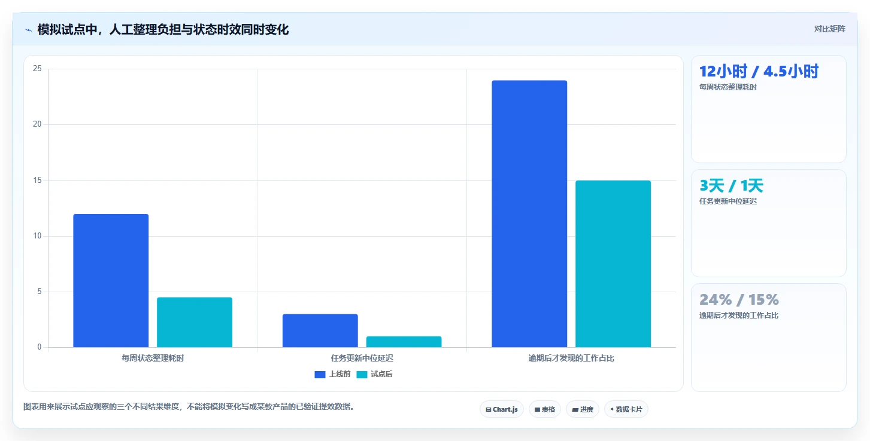Click the blue 上线前 legend color box
Image resolution: width=870 pixels, height=441 pixels.
320,375
